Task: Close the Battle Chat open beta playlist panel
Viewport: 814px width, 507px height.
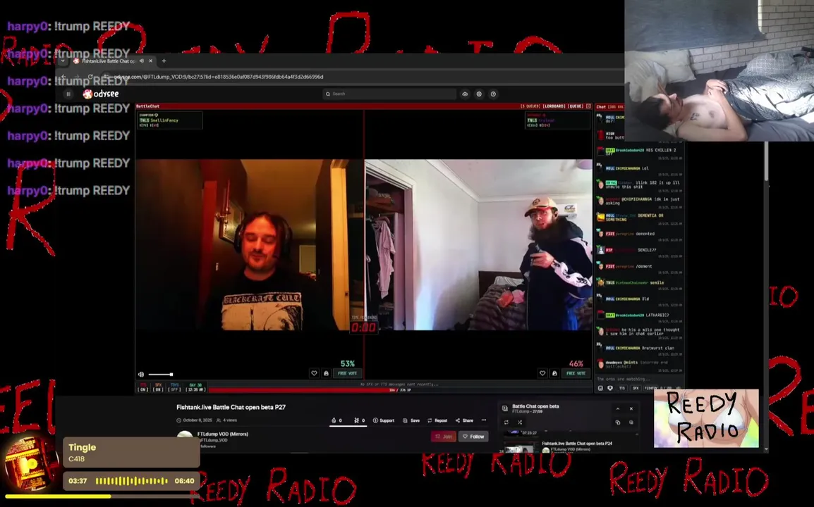Action: [x=631, y=408]
